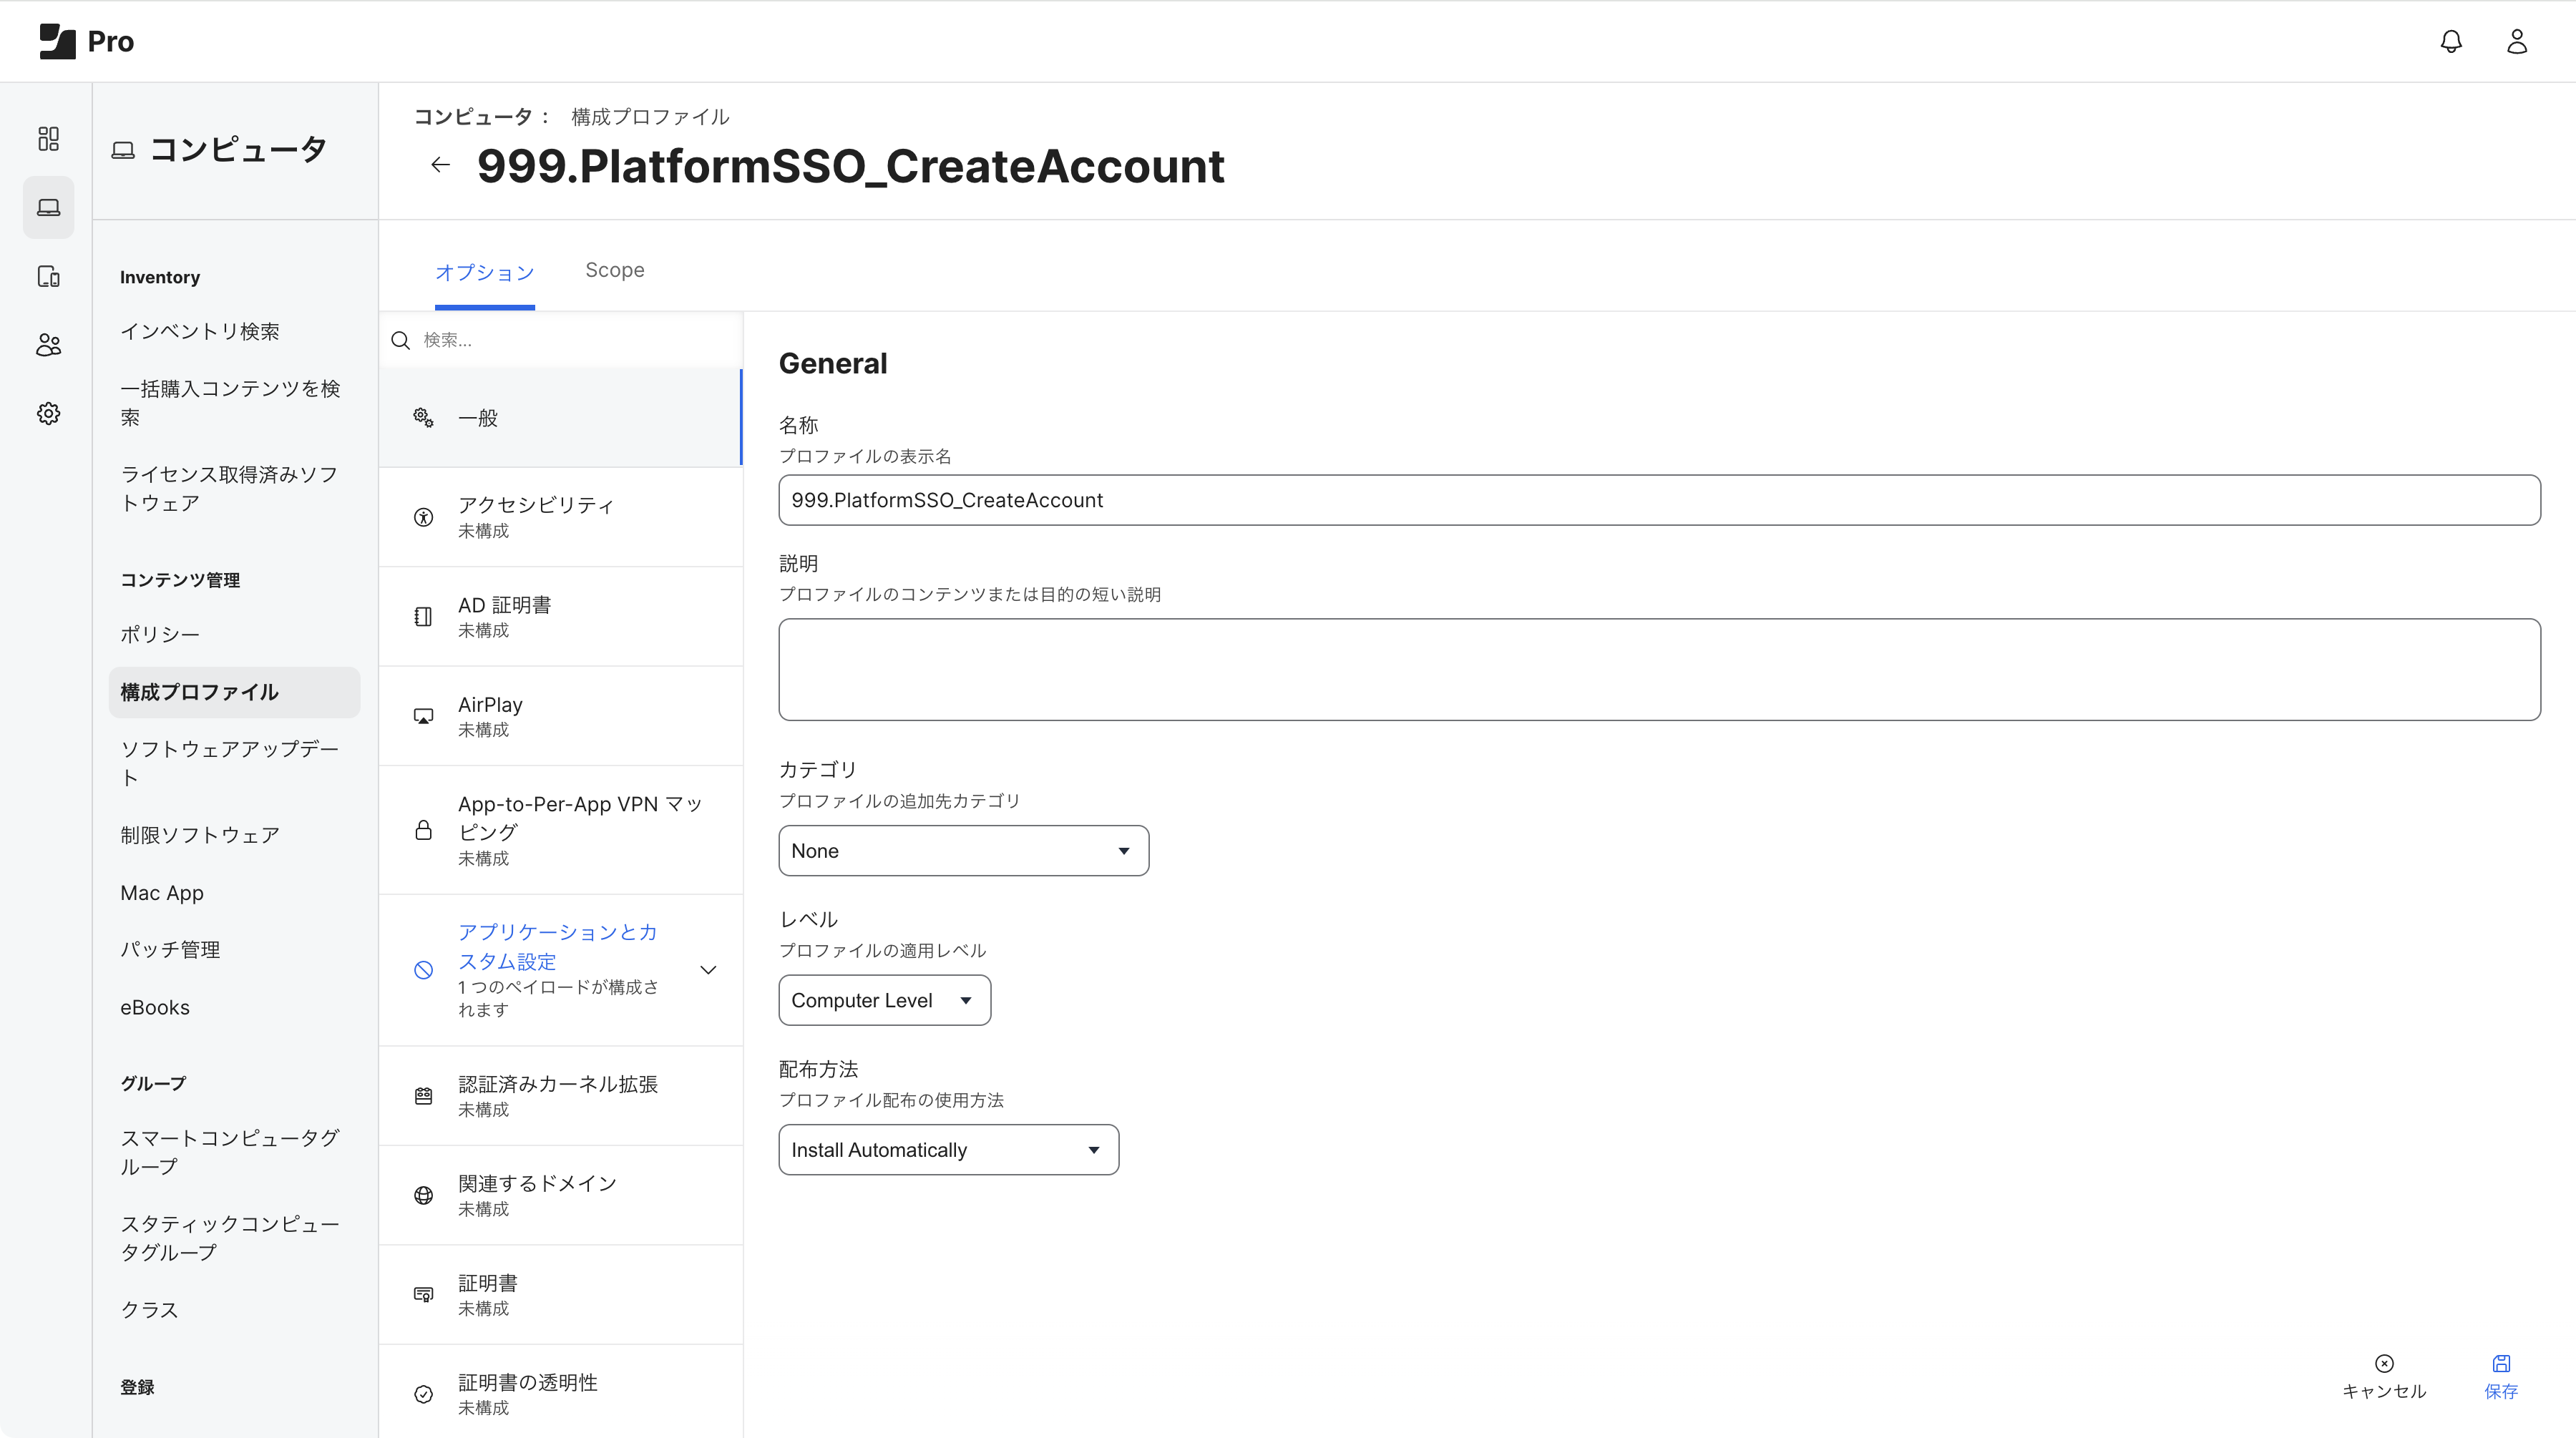Open スタティックコンピュータグループ in sidebar
This screenshot has width=2576, height=1438.
(x=230, y=1238)
